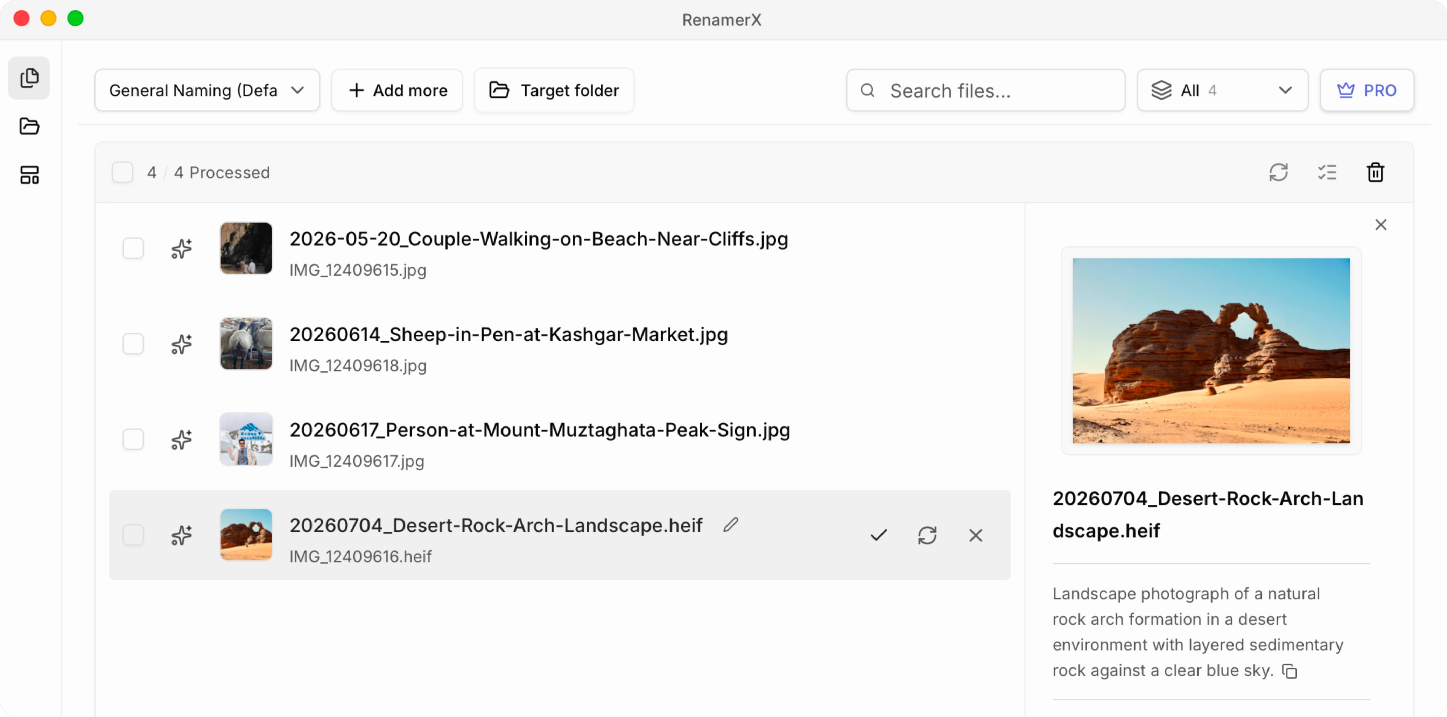Image resolution: width=1447 pixels, height=717 pixels.
Task: Click original name IMG_12409617.jpg
Action: (357, 461)
